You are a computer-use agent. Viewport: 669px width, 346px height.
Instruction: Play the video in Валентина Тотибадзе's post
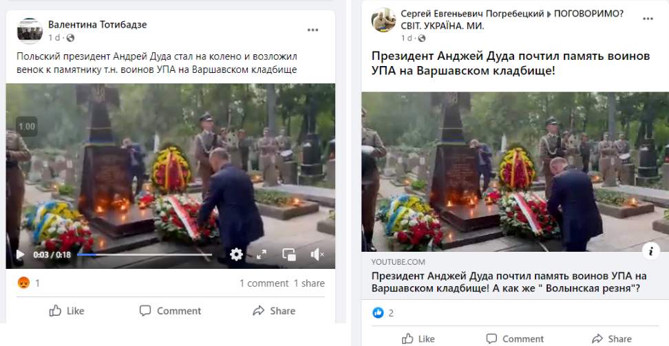[x=20, y=255]
